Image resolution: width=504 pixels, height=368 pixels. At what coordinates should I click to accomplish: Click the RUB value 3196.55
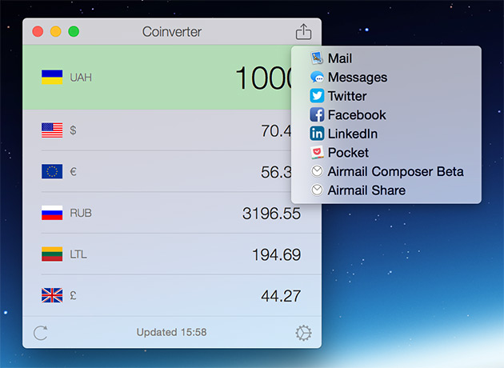click(x=272, y=214)
